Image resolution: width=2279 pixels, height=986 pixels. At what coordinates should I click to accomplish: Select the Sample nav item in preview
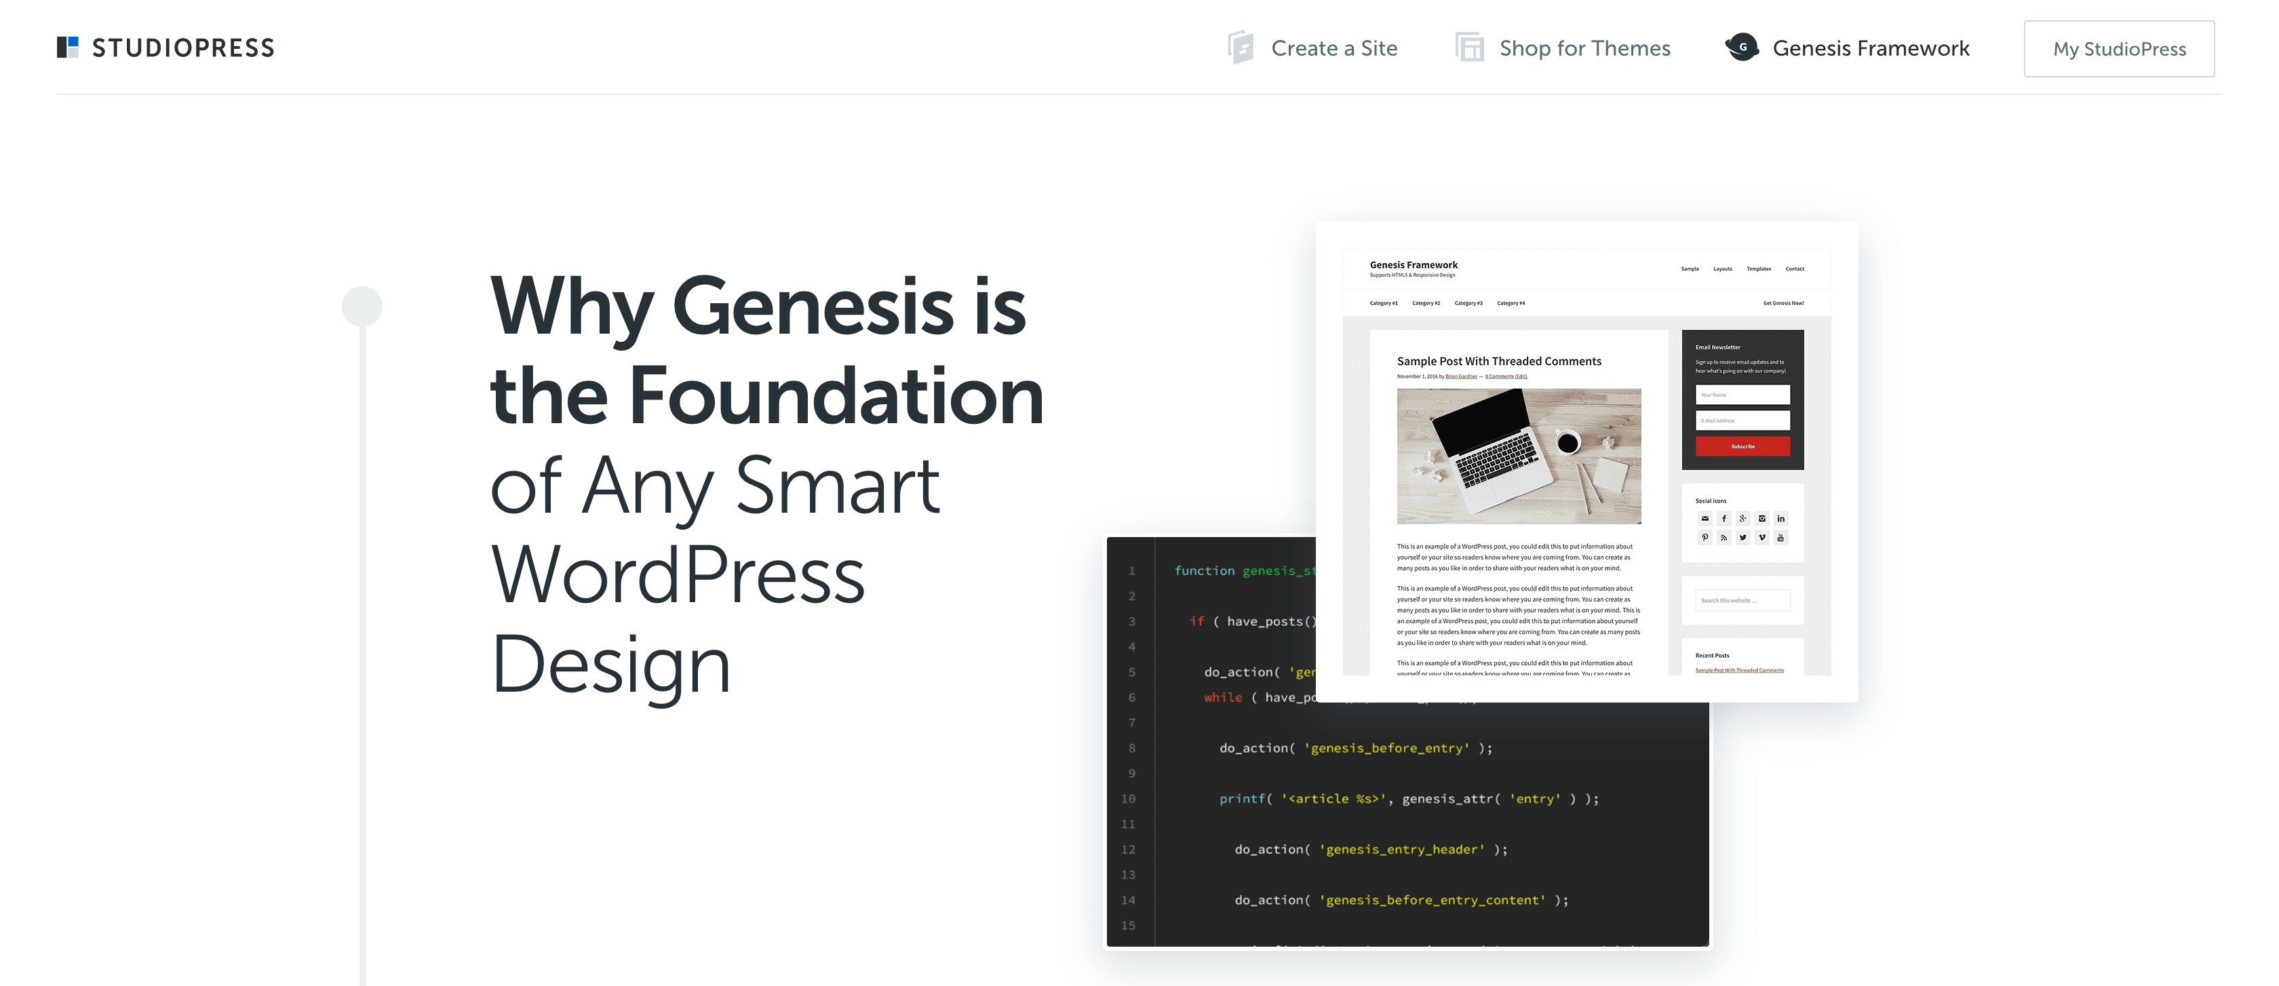tap(1690, 269)
